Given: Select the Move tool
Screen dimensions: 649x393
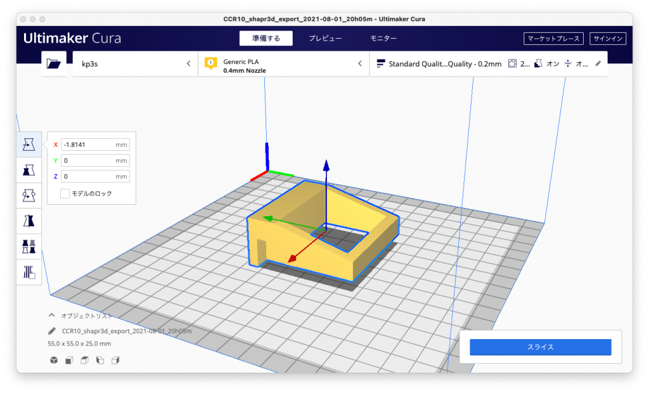Looking at the screenshot, I should point(29,145).
